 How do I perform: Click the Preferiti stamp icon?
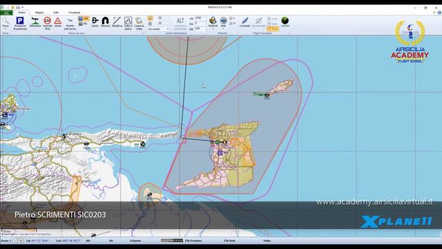[213, 20]
